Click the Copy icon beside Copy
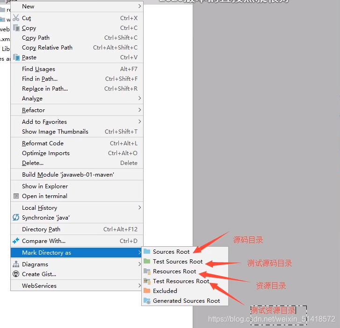This screenshot has width=340, height=328. 16,28
